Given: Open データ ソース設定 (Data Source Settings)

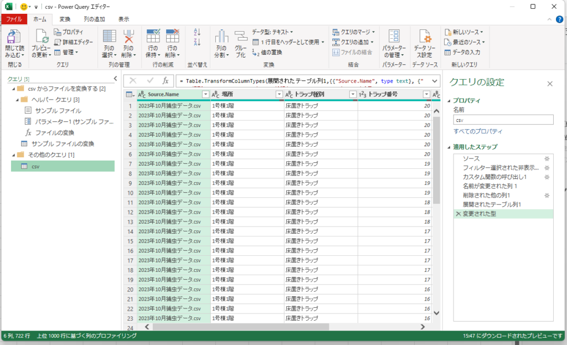Looking at the screenshot, I should [425, 38].
